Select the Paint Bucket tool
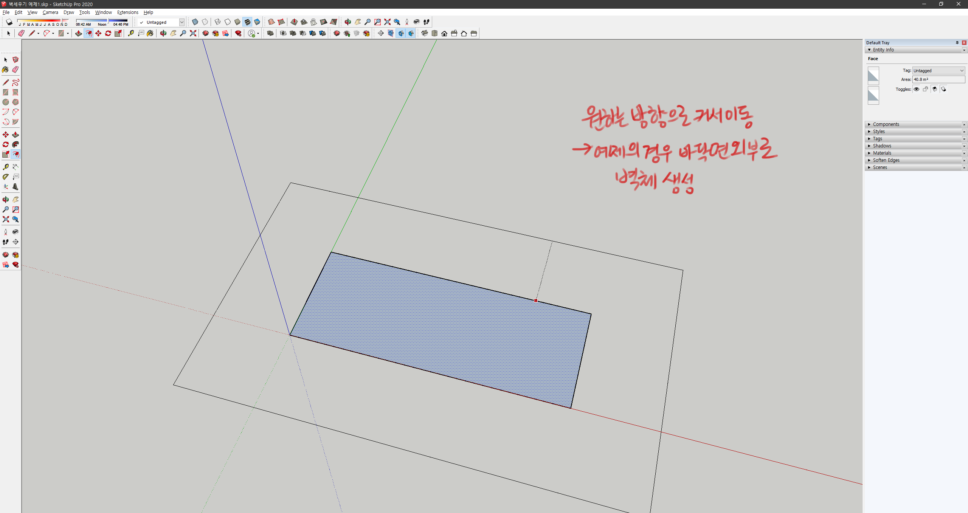This screenshot has width=968, height=513. click(x=5, y=70)
